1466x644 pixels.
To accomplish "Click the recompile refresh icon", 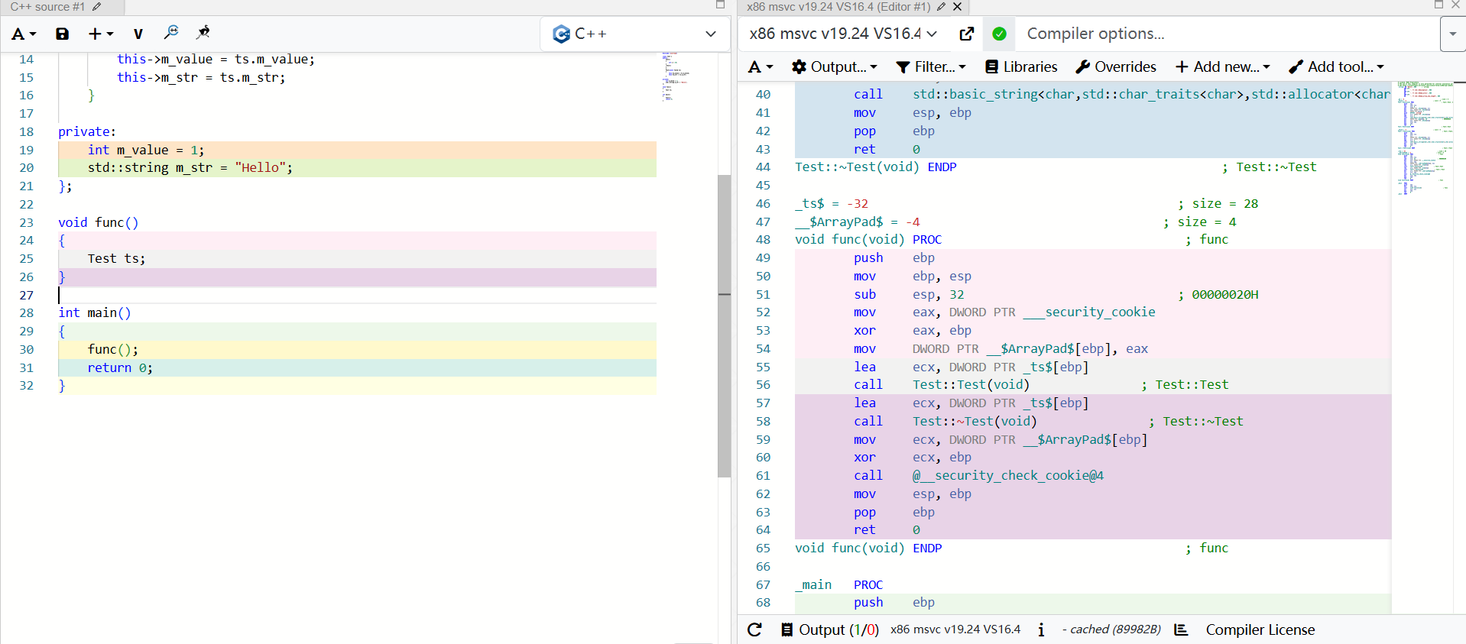I will [754, 629].
